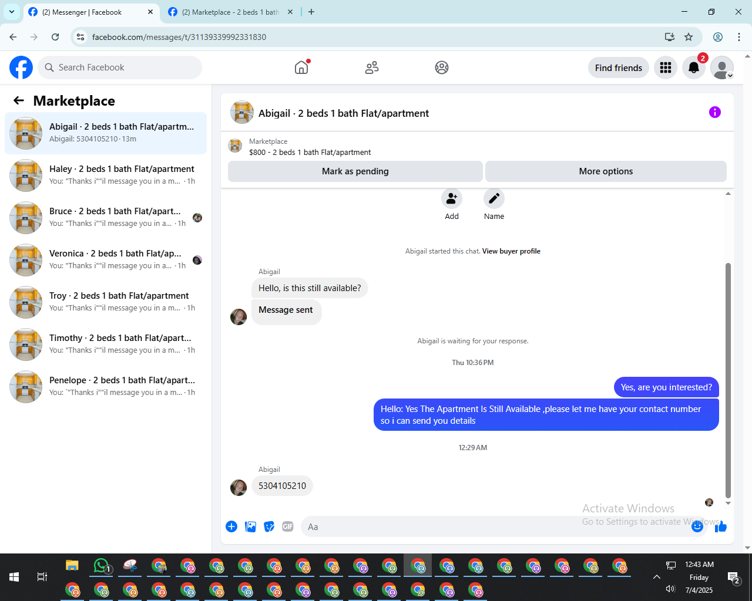752x601 pixels.
Task: Open File Explorer from taskbar
Action: click(72, 566)
